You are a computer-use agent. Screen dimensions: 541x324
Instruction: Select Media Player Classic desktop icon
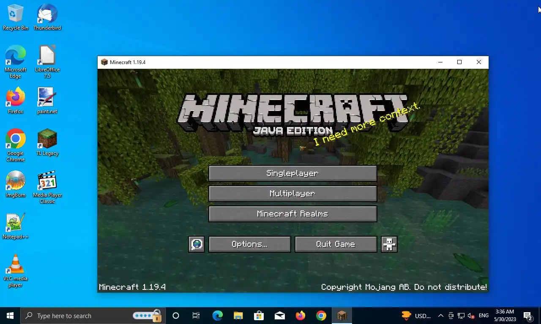47,187
